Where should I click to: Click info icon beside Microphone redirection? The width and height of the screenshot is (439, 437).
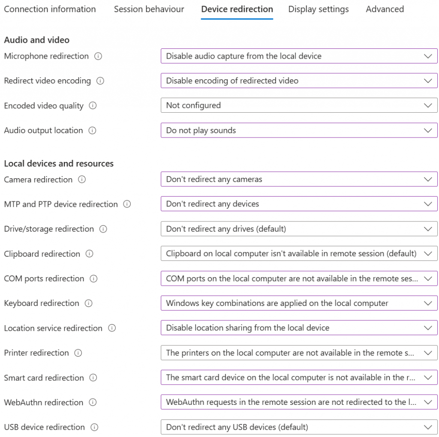click(98, 56)
